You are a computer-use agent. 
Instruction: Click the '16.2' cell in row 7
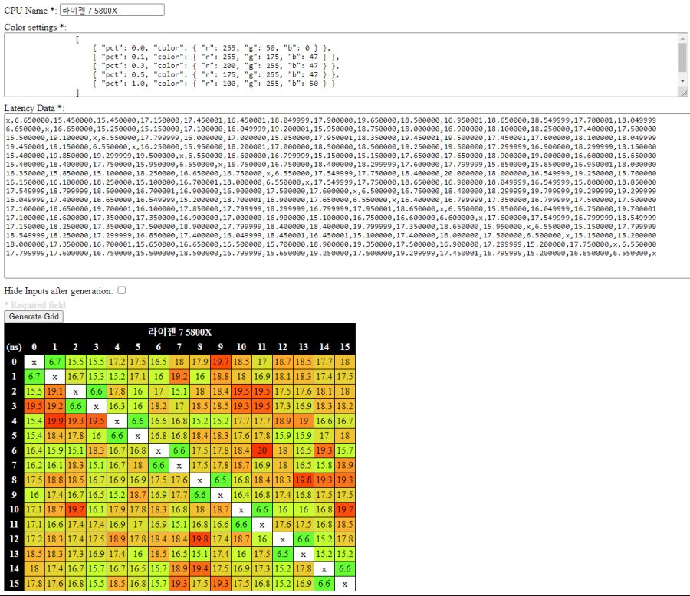point(34,465)
